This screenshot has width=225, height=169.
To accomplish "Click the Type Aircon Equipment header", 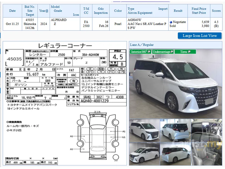I will 148,11.
